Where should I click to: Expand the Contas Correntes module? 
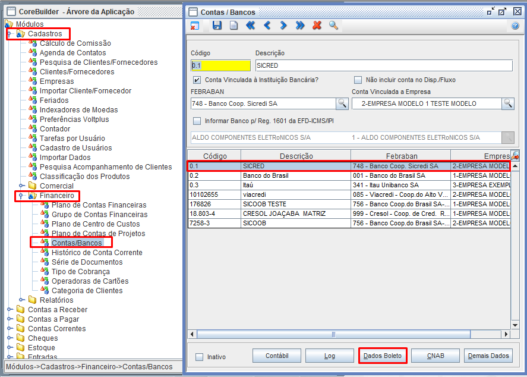pyautogui.click(x=10, y=328)
